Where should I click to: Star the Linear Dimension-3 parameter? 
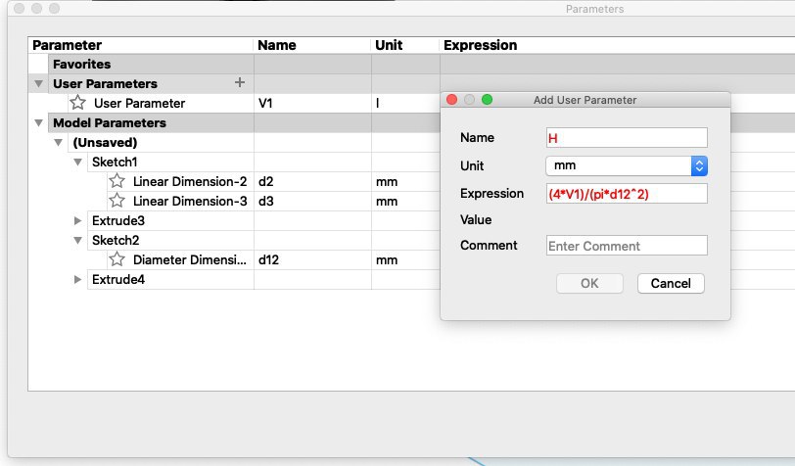click(x=117, y=201)
